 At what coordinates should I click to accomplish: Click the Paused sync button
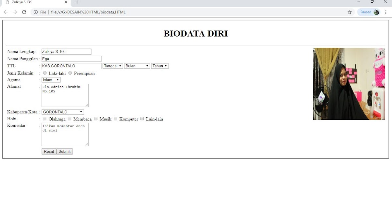367,12
